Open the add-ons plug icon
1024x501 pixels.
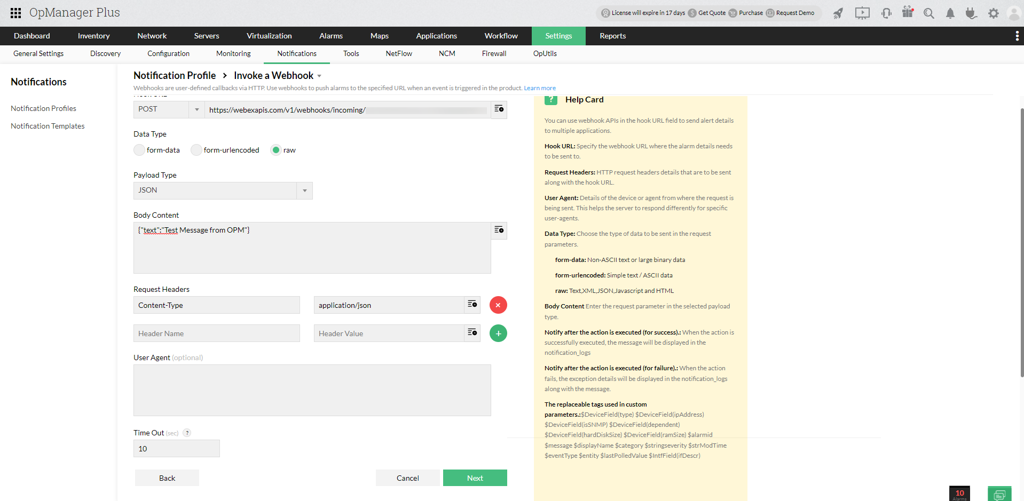[971, 13]
